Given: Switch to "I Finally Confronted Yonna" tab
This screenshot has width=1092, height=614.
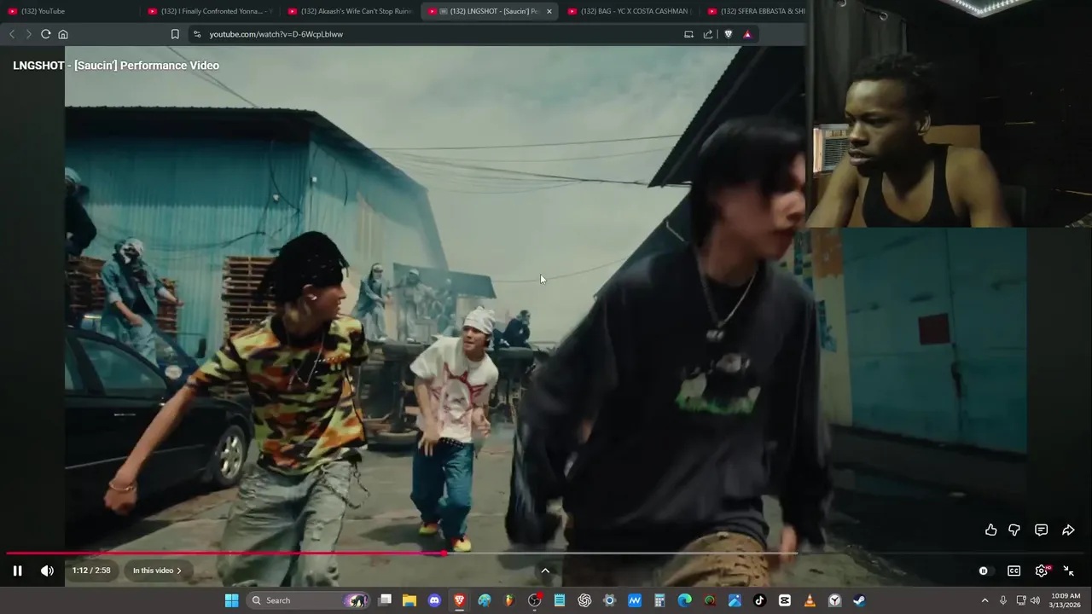Looking at the screenshot, I should click(x=210, y=11).
